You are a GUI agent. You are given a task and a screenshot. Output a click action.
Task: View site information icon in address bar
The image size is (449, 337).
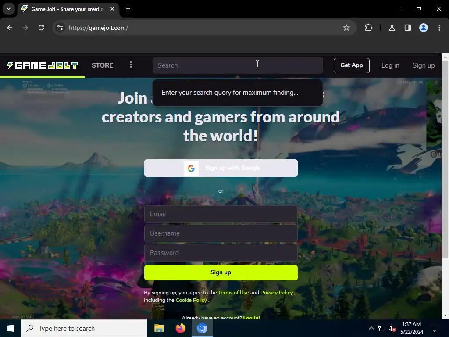tap(60, 28)
